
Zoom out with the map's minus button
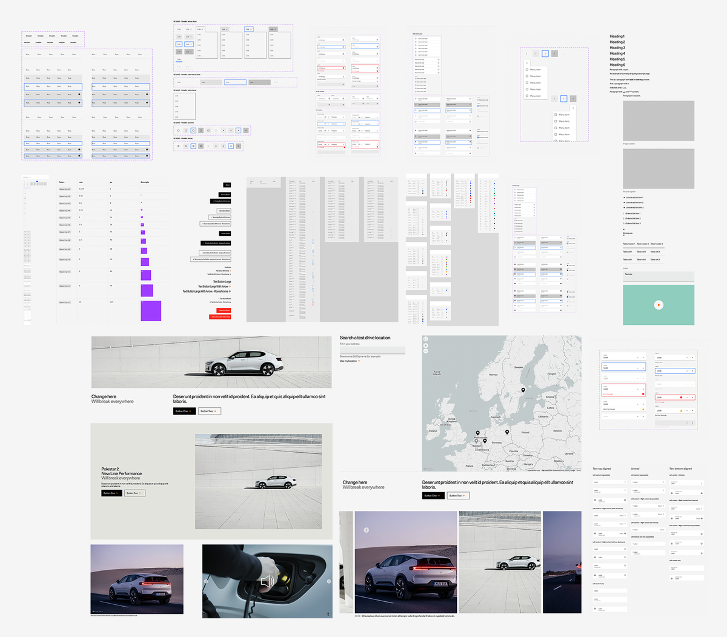pos(426,352)
